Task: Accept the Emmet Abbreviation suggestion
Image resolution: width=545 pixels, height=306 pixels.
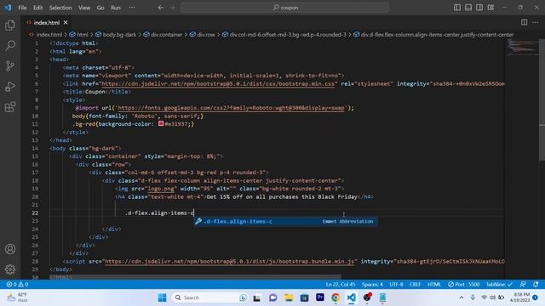Action: [286, 221]
